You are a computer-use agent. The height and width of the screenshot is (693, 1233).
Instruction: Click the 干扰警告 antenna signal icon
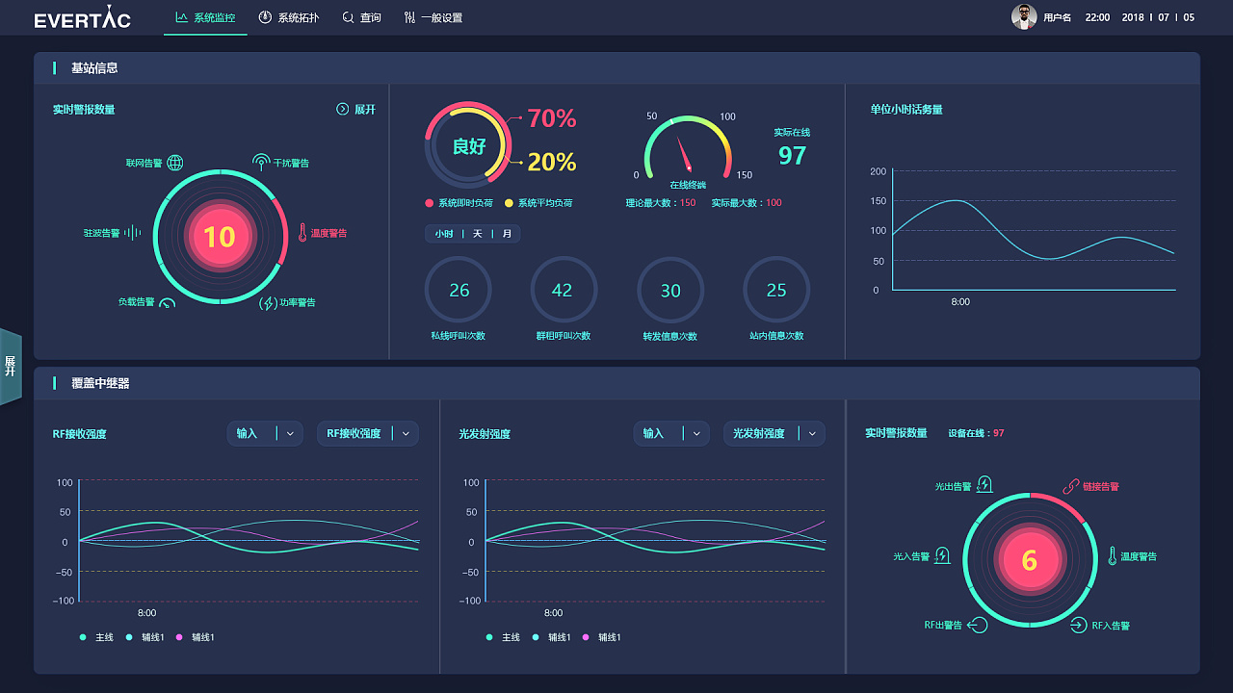tap(261, 162)
